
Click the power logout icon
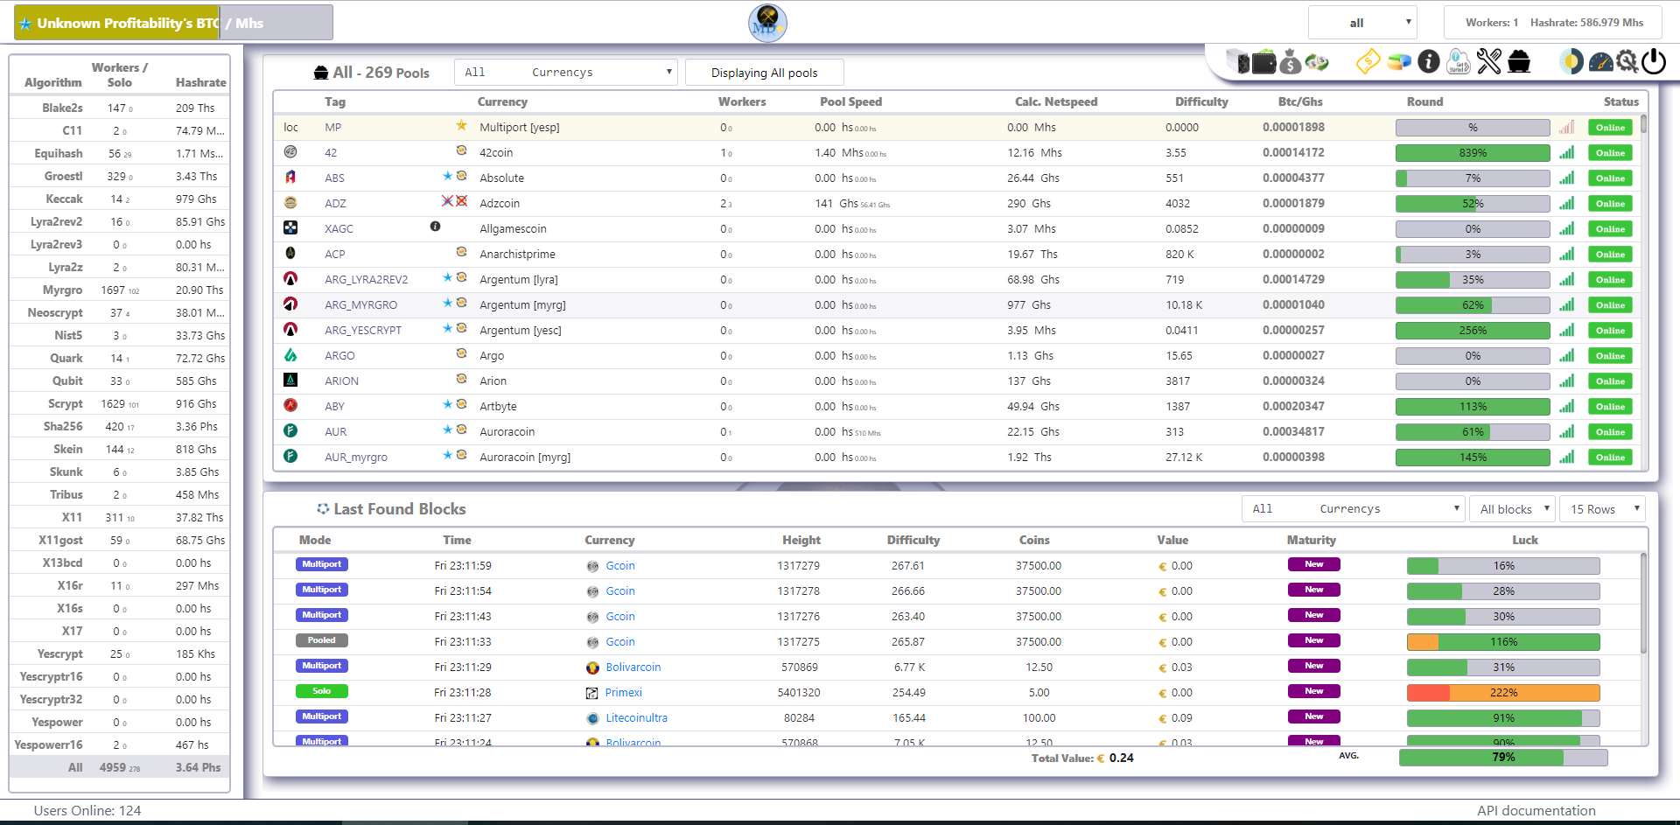click(x=1654, y=61)
